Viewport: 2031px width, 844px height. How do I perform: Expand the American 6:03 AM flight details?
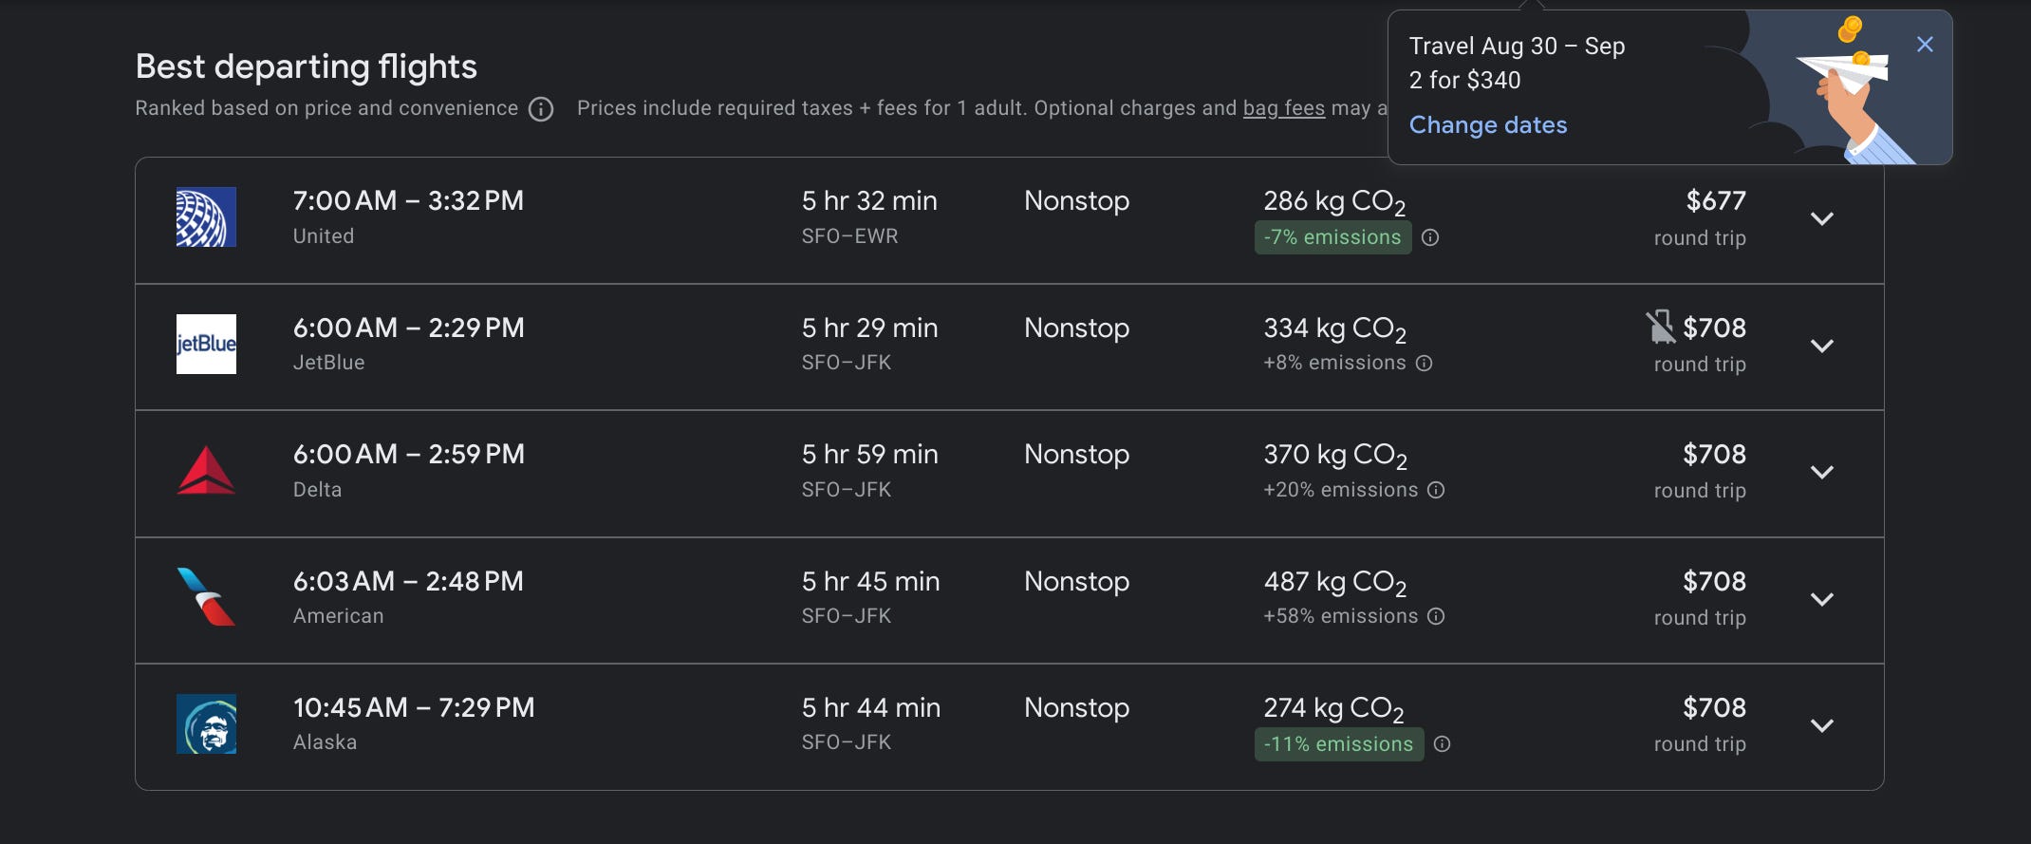[x=1821, y=599]
